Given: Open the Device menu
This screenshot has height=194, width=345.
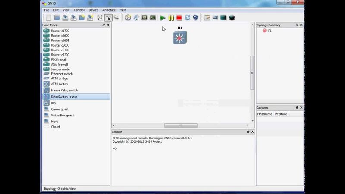Looking at the screenshot, I should point(93,10).
